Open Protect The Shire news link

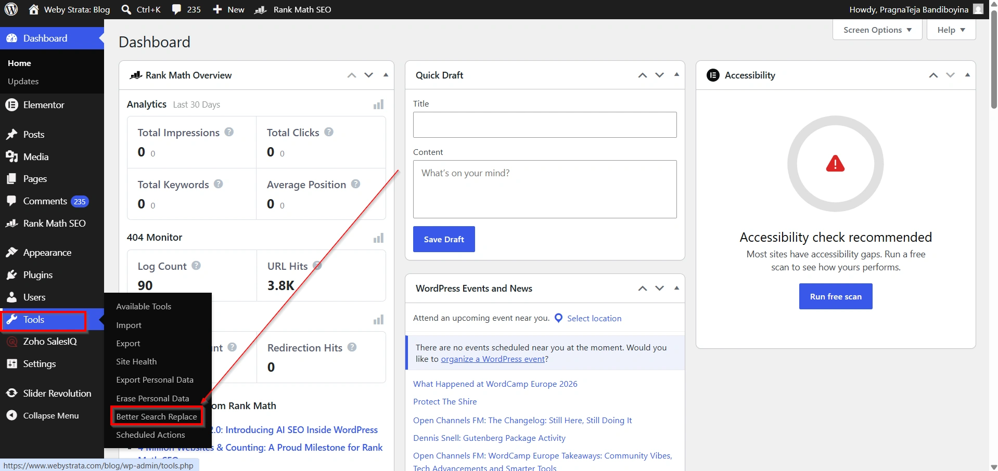point(445,401)
